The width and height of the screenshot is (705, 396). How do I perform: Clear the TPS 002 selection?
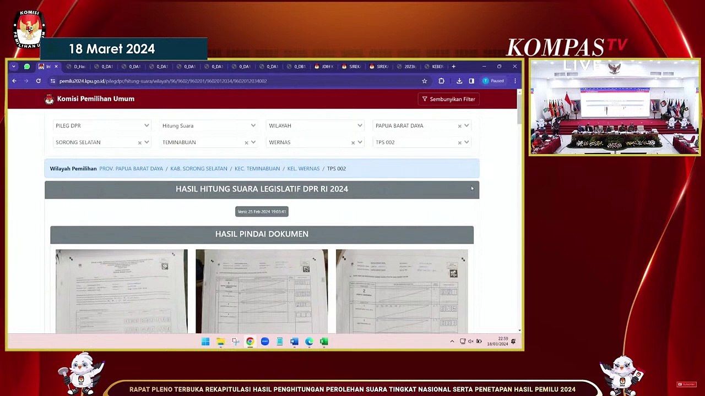pyautogui.click(x=459, y=142)
